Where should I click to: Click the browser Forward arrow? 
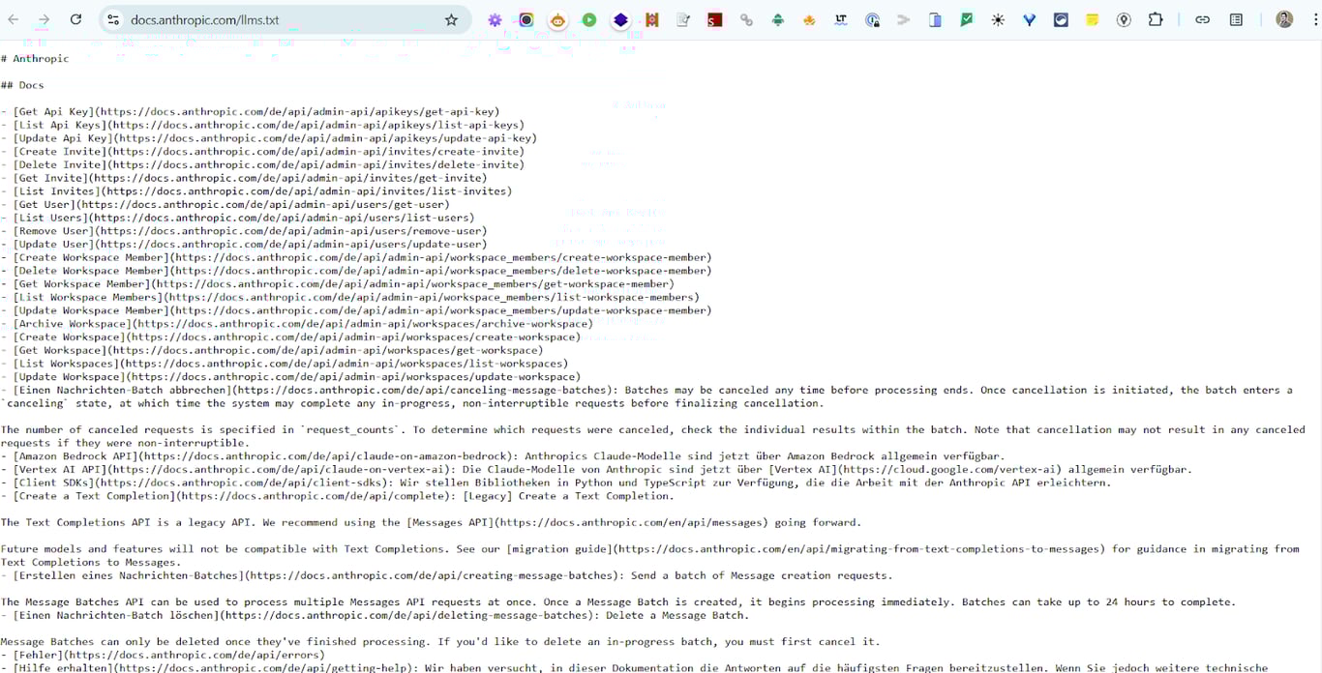pos(45,19)
